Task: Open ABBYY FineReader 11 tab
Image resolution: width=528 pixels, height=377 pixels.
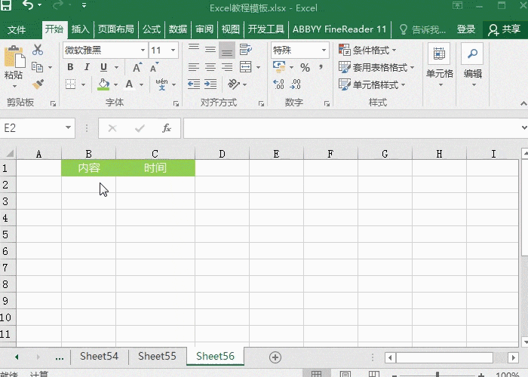Action: click(339, 29)
